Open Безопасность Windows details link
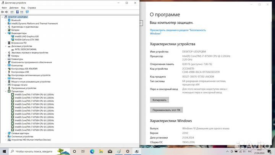 [178, 32]
